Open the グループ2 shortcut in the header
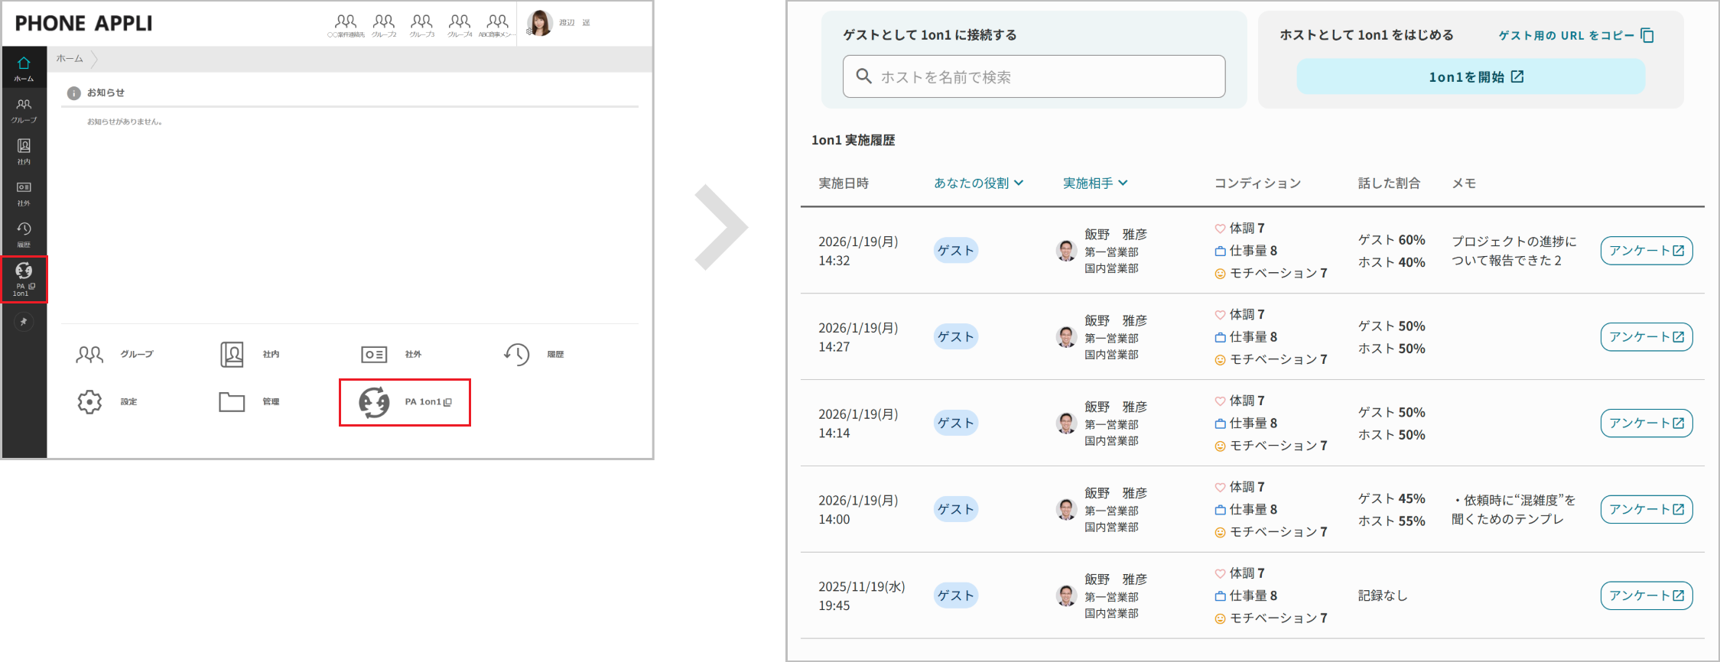 click(384, 25)
